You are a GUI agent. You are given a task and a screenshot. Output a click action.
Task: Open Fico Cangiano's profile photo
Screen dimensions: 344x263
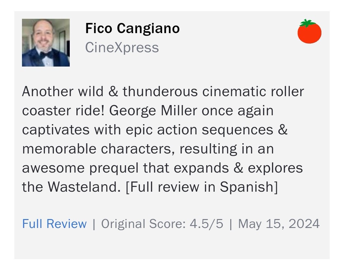point(46,43)
